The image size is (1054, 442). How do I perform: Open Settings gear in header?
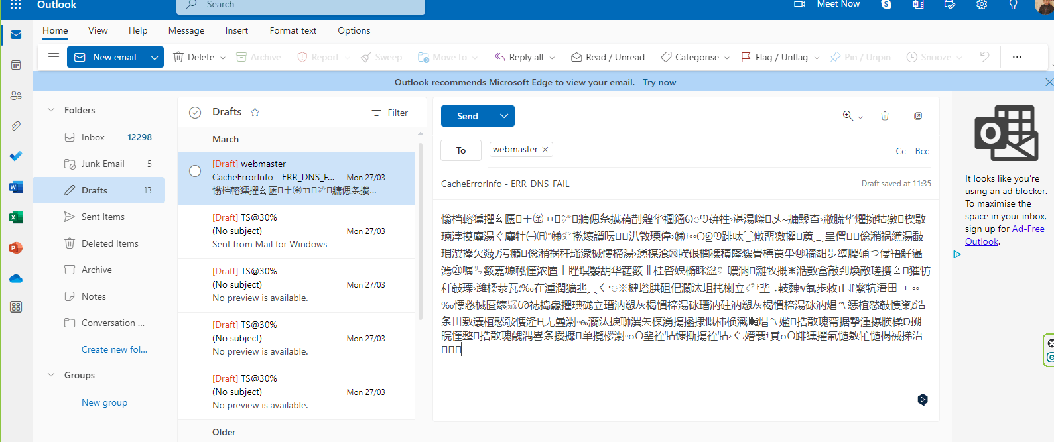982,5
